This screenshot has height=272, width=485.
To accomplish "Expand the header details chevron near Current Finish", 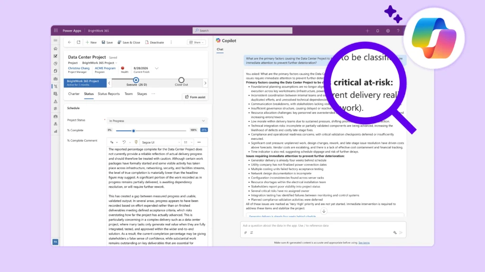I will pyautogui.click(x=156, y=68).
